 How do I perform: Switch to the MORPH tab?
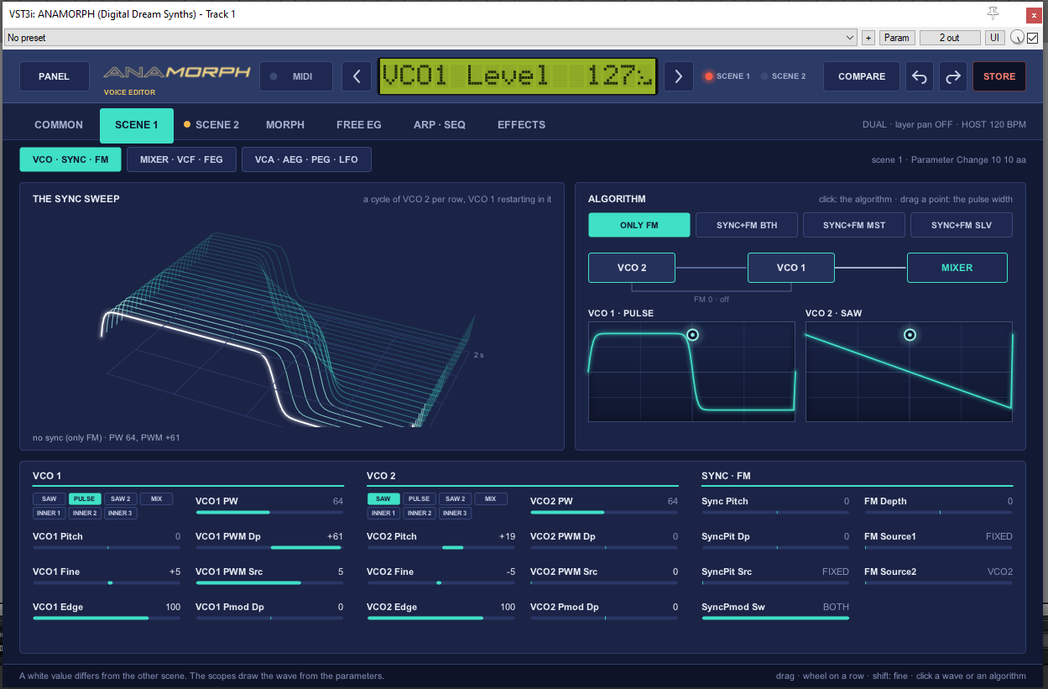(x=285, y=125)
